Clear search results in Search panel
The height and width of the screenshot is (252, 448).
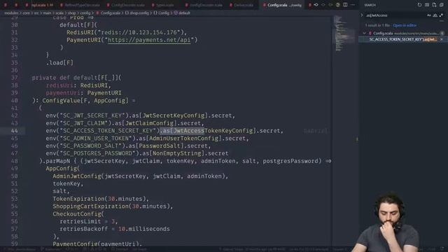[x=427, y=5]
